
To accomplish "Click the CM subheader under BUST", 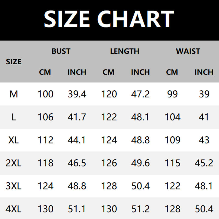I will coord(45,72).
